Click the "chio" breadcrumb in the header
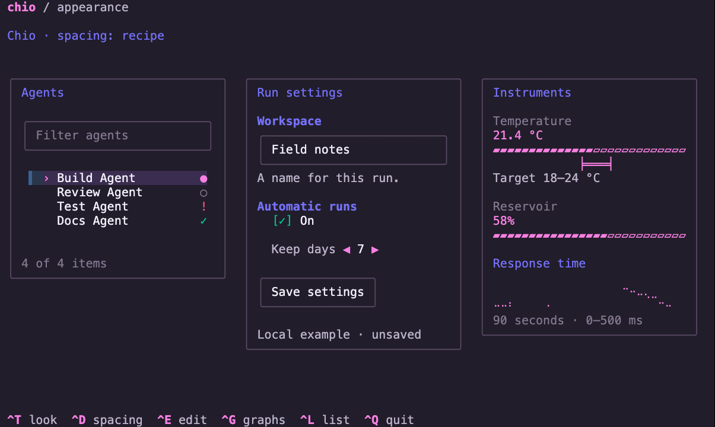Viewport: 715px width, 427px height. [x=21, y=8]
